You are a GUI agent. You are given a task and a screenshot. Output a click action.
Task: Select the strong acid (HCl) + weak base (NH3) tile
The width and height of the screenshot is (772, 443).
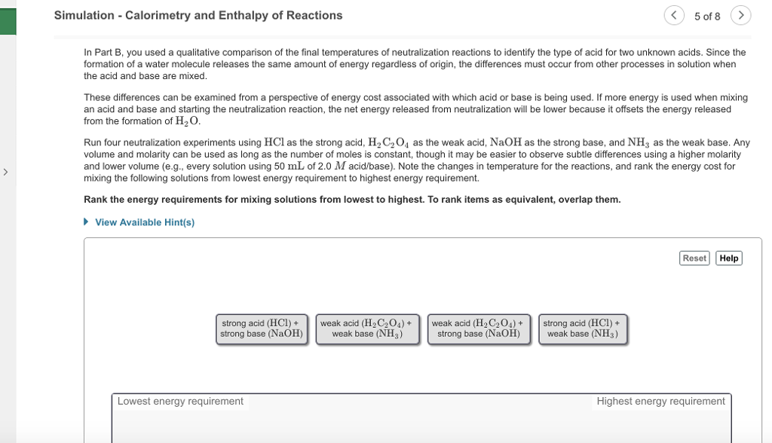[583, 328]
